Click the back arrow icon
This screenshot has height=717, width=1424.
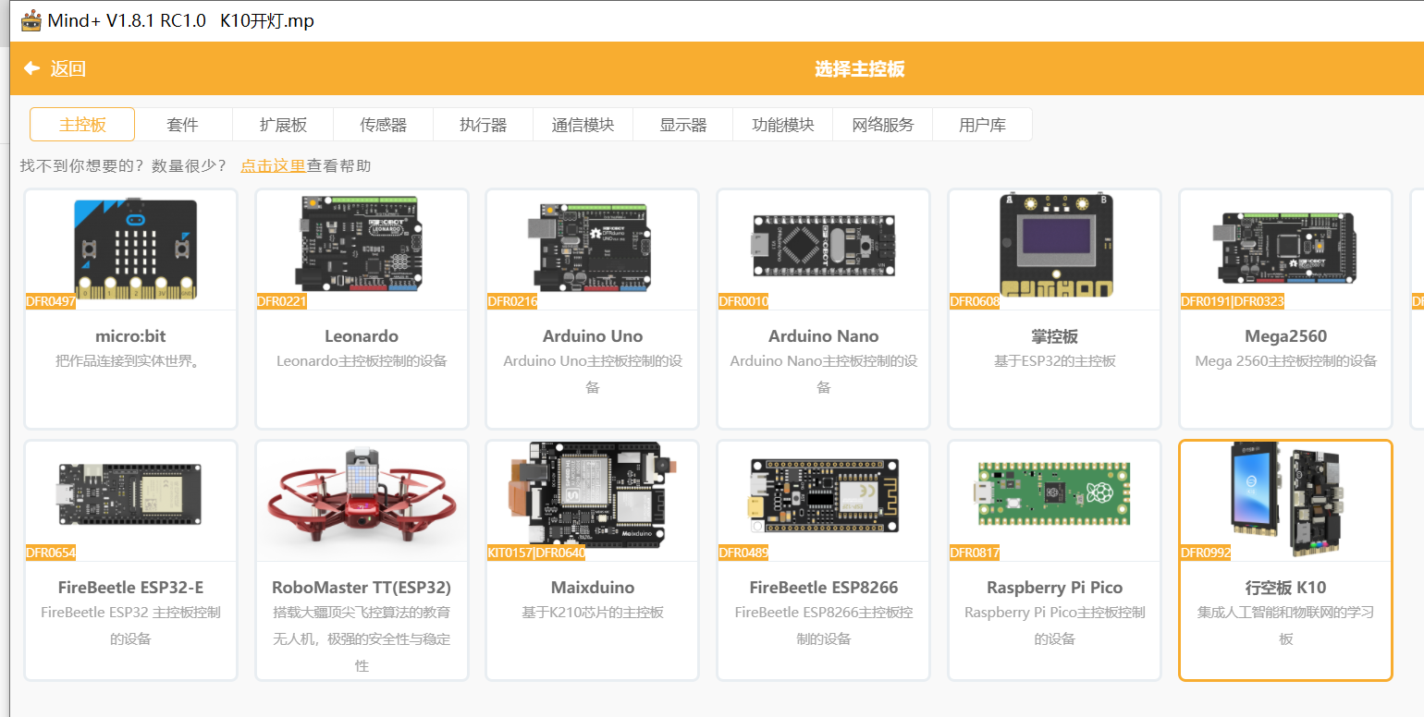[32, 68]
